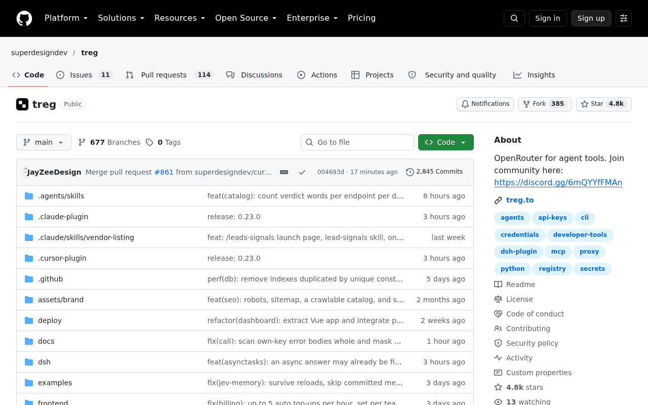Star the treg repository
Screen dimensions: 648x405
[x=604, y=104]
